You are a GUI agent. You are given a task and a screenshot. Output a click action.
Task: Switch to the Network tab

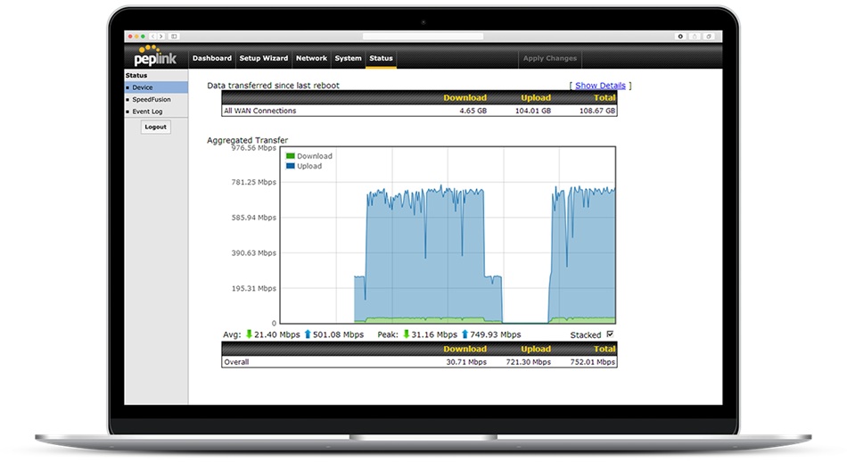coord(311,59)
